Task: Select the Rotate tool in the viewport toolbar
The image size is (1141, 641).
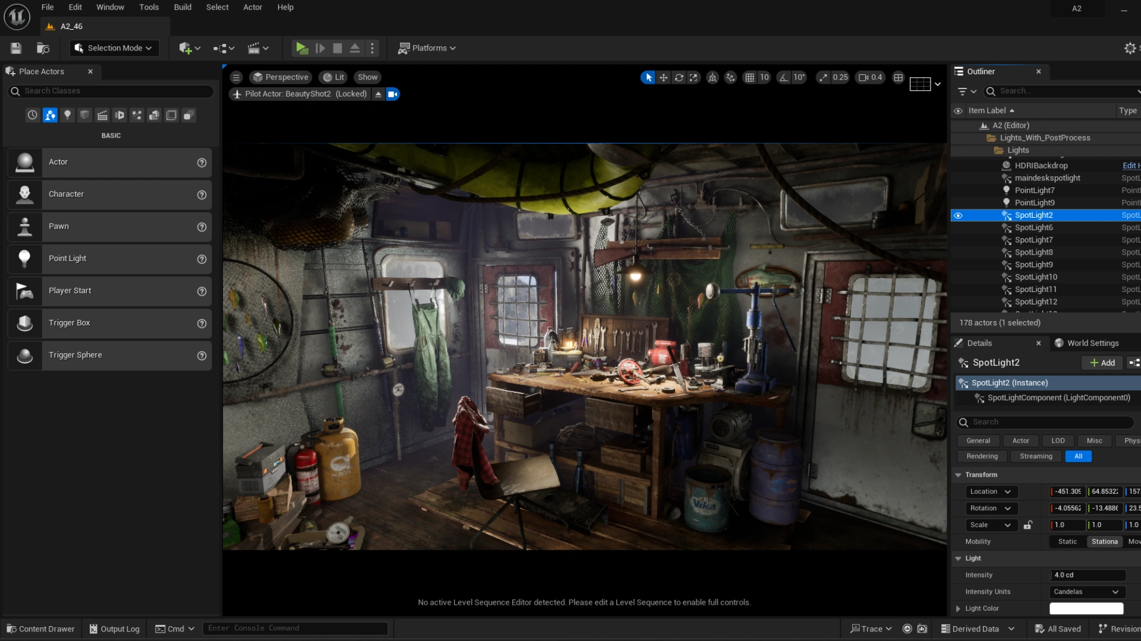Action: click(679, 77)
